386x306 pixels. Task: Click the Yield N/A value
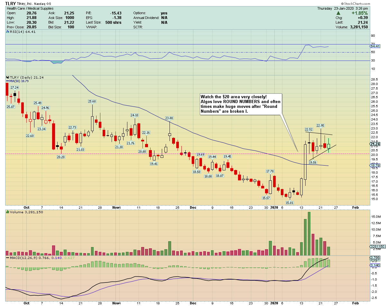coord(164,23)
